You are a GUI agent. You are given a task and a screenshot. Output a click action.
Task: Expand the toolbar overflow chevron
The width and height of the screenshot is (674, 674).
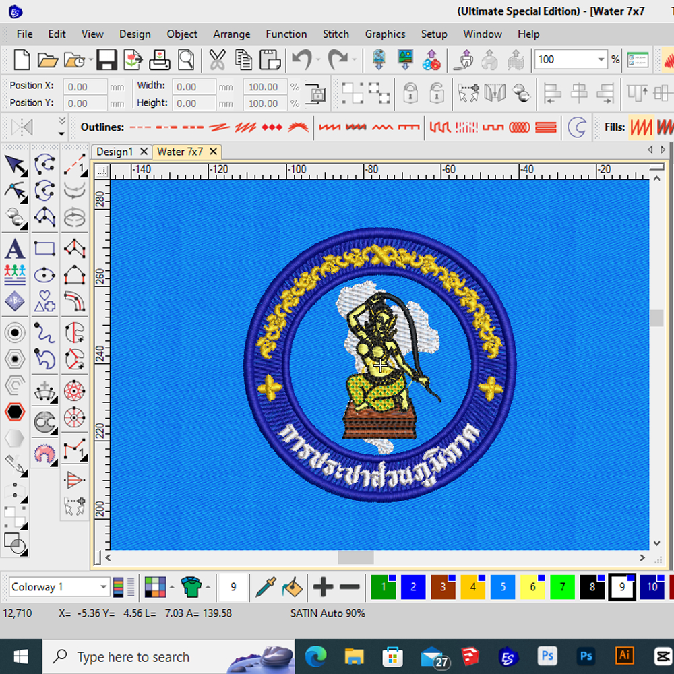(62, 121)
